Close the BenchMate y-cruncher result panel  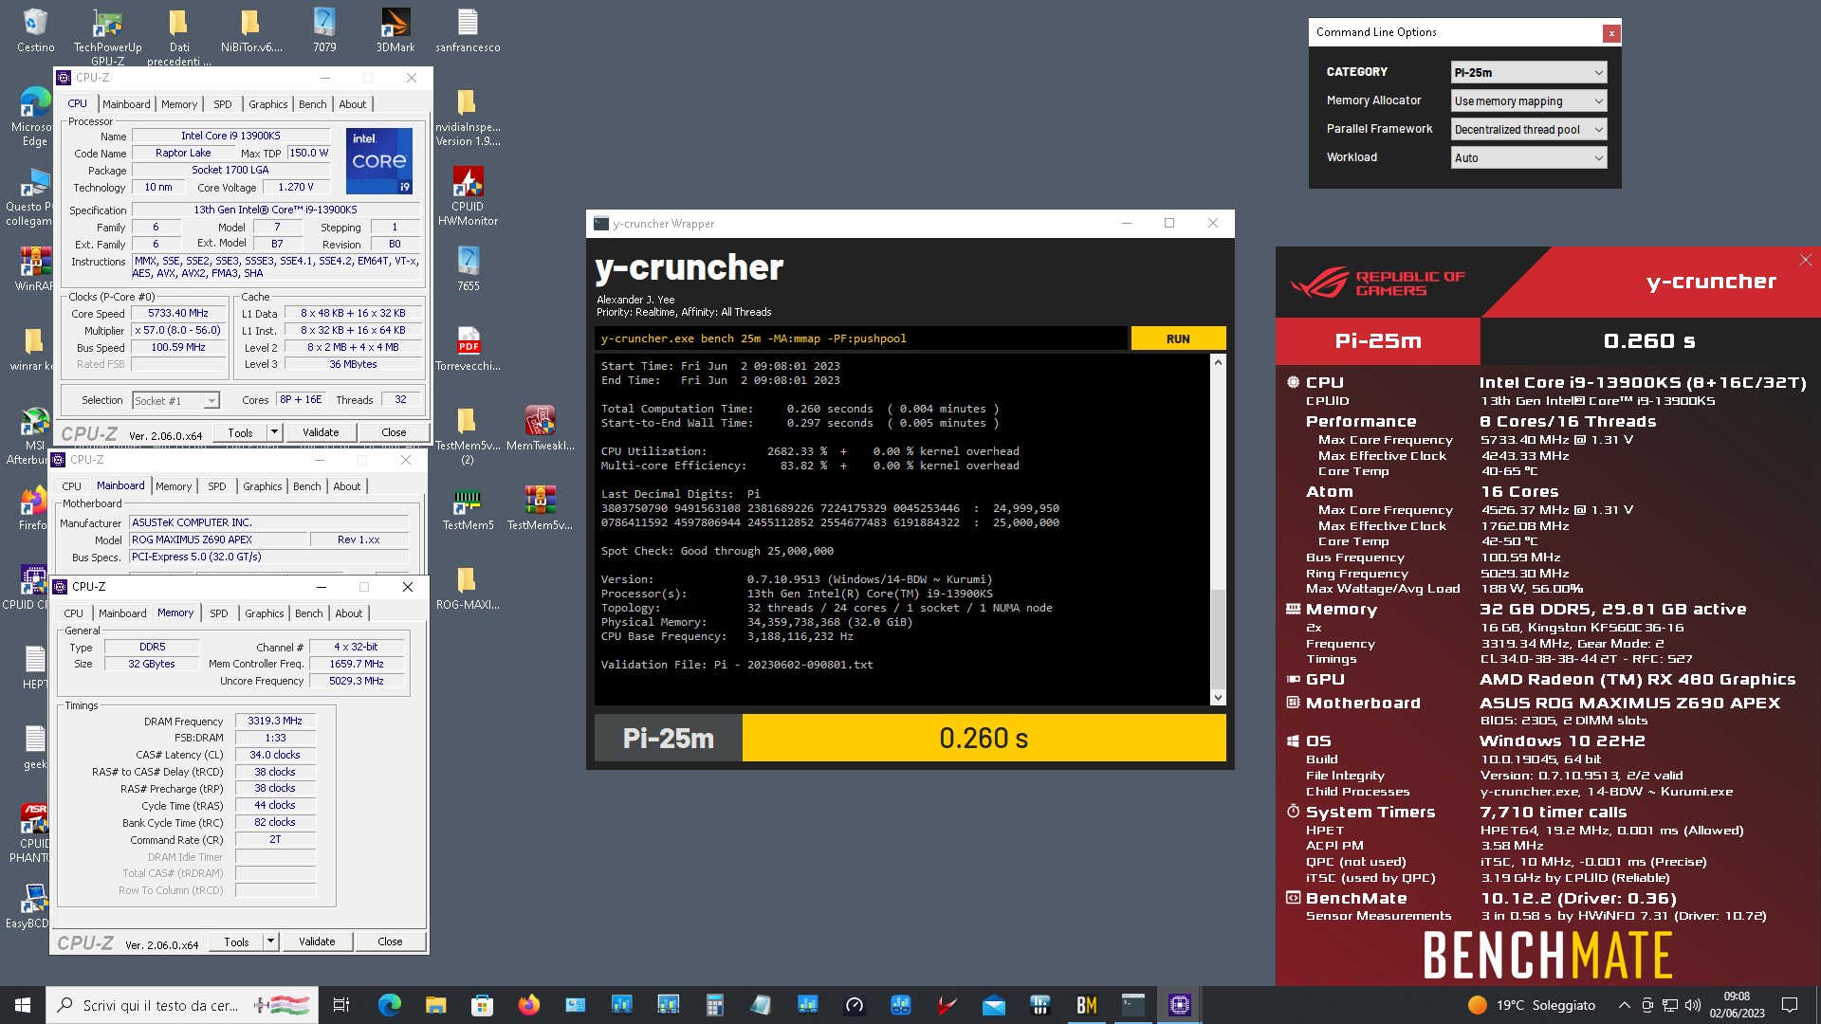(x=1805, y=260)
